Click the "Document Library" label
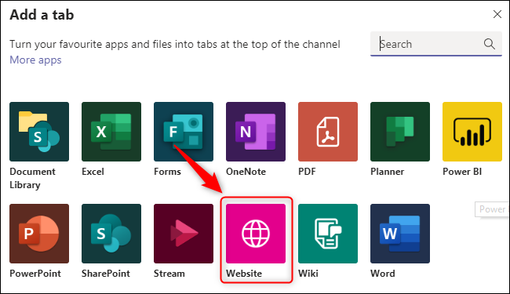This screenshot has width=510, height=294. 32,178
